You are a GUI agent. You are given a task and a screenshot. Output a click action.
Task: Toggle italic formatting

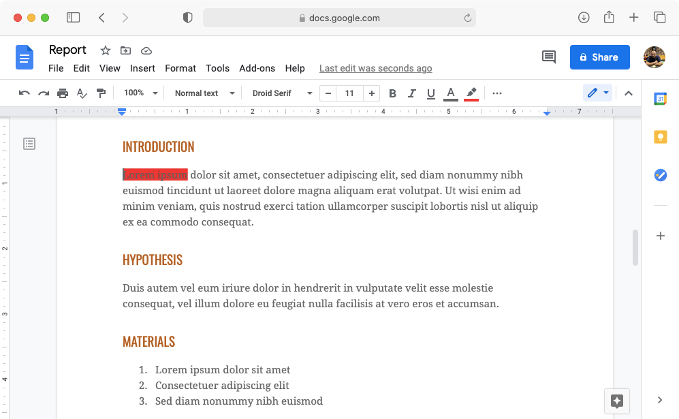(411, 93)
